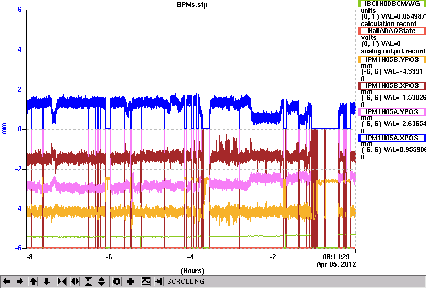Pan the plot right with the right arrow

(20, 282)
